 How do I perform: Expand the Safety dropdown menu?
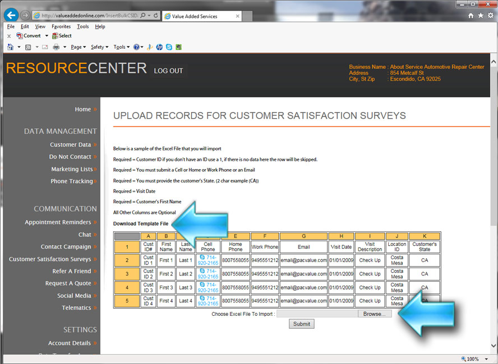(99, 47)
